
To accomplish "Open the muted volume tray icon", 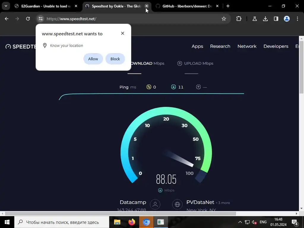I will pos(254,222).
